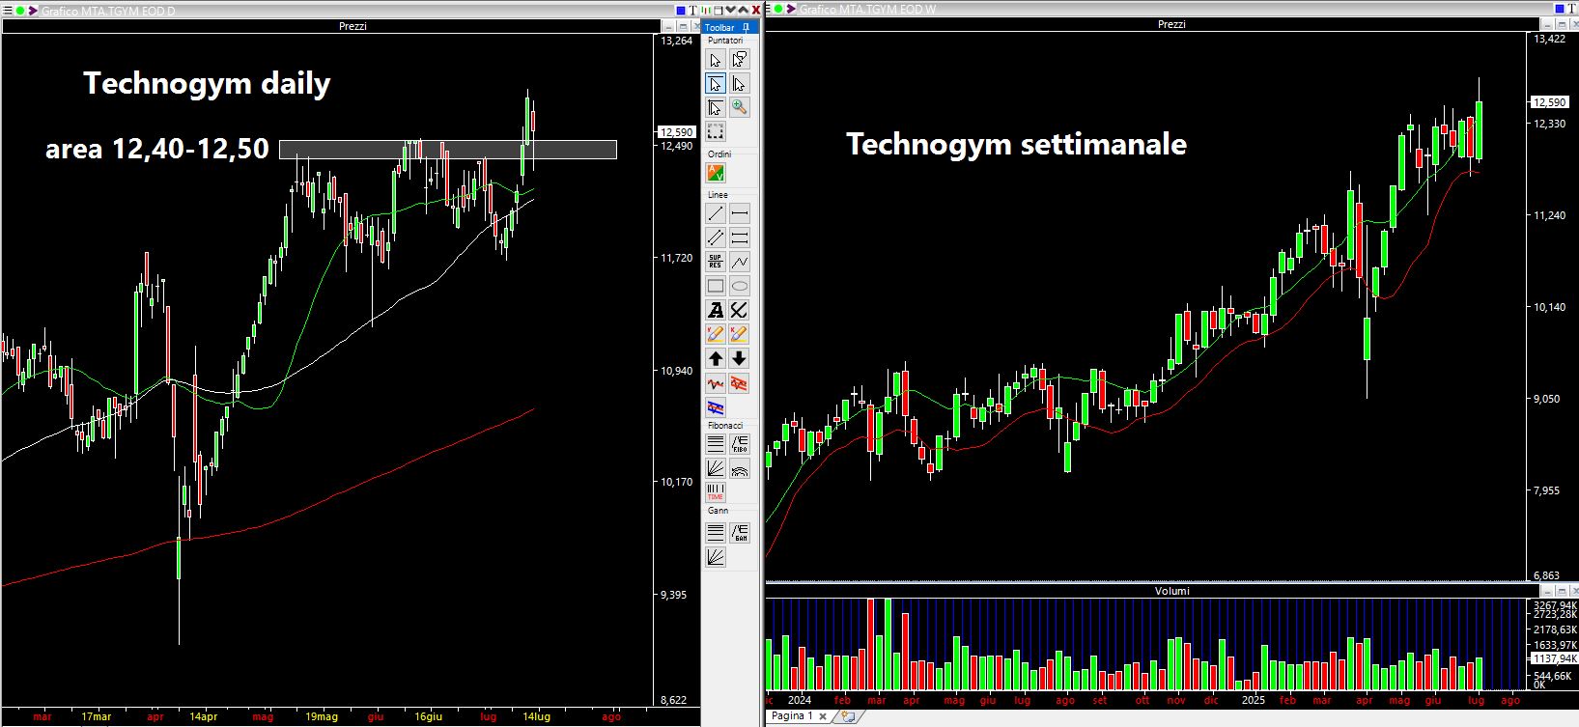The height and width of the screenshot is (727, 1579).
Task: Select the GAN extension tool
Action: click(x=740, y=532)
